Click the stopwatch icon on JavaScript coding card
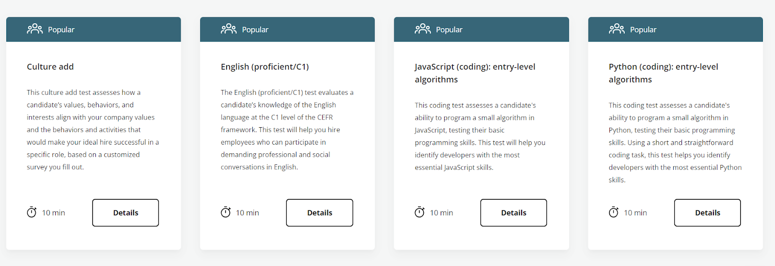Screen dimensions: 775x266 419,212
